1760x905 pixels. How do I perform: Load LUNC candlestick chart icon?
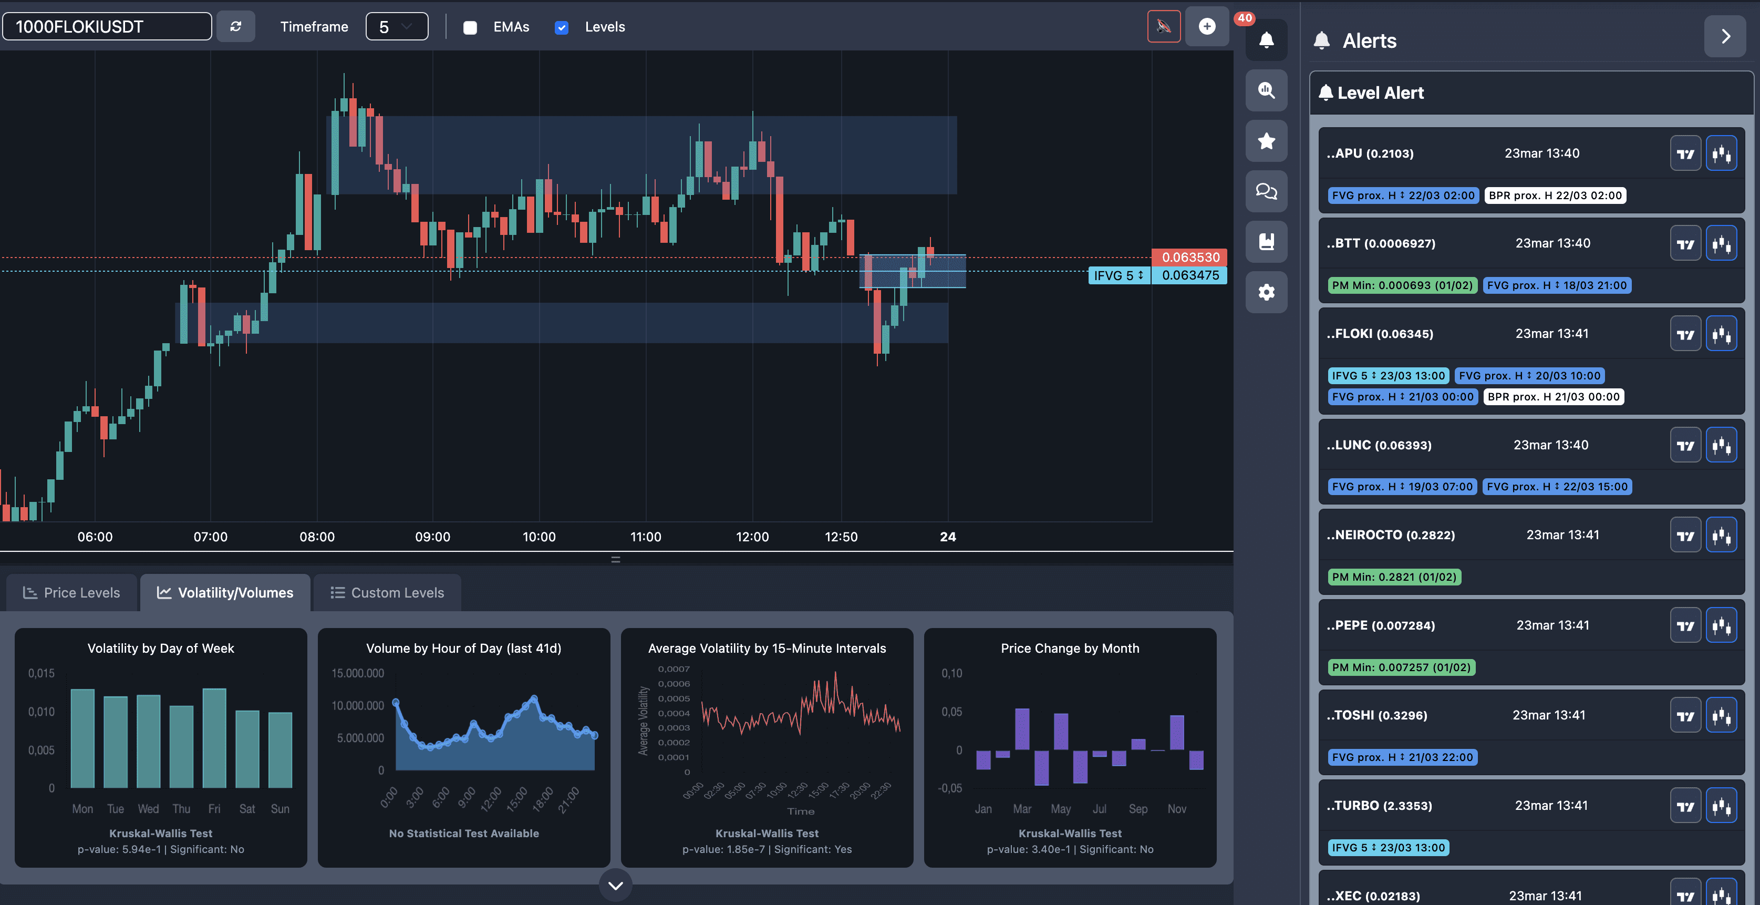tap(1721, 446)
